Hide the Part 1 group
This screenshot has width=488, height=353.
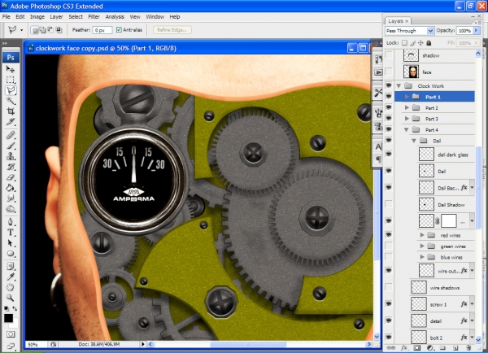[389, 97]
